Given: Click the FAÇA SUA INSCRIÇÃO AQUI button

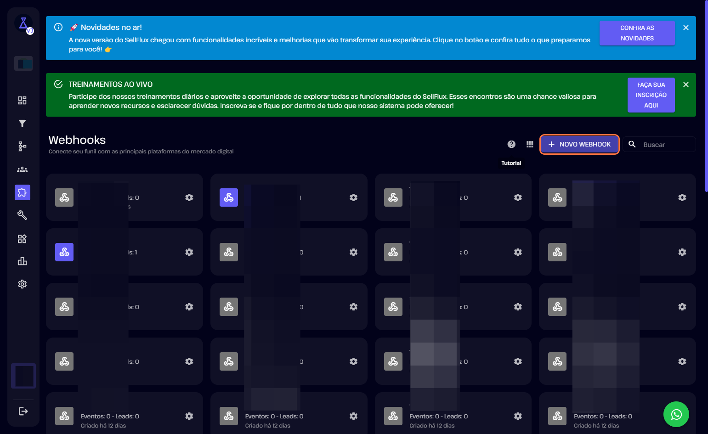Looking at the screenshot, I should click(651, 95).
